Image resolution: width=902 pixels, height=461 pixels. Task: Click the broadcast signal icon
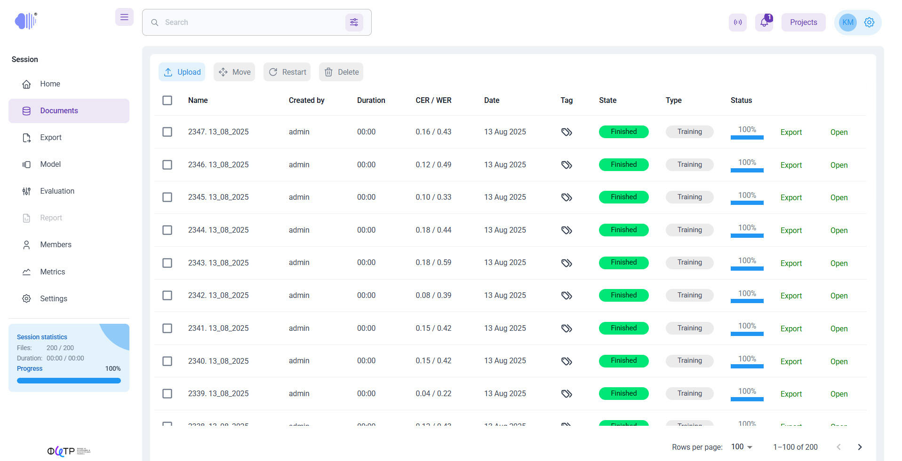tap(737, 22)
